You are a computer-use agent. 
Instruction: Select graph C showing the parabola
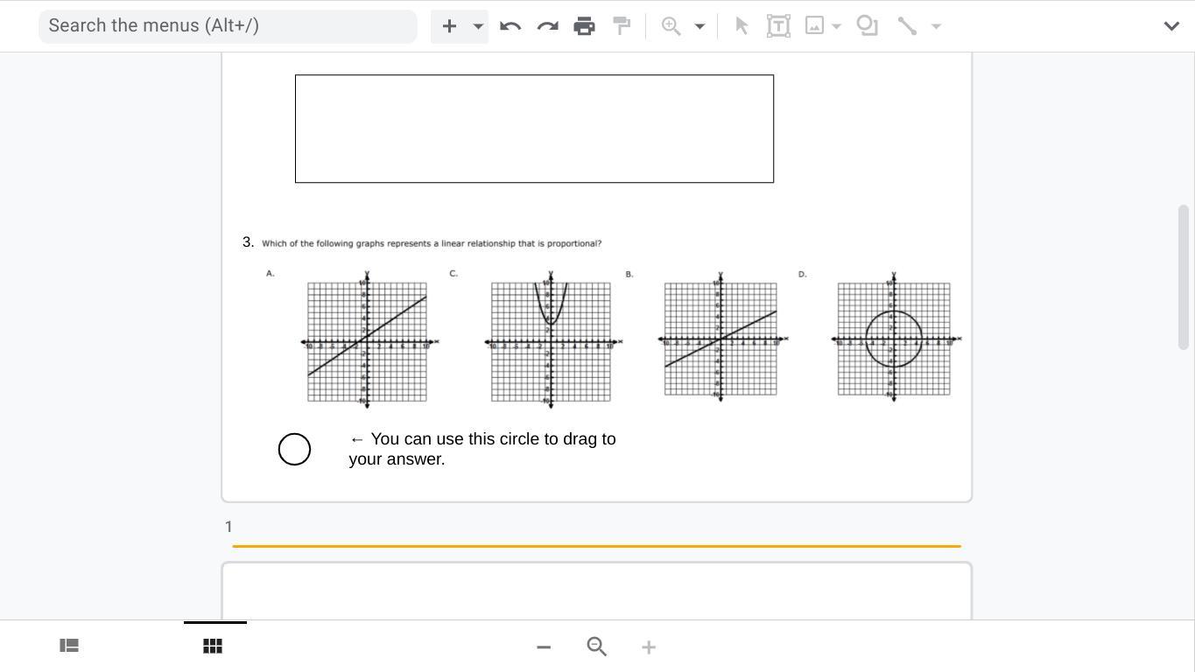552,340
